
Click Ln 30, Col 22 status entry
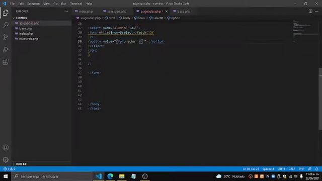[x=251, y=169]
